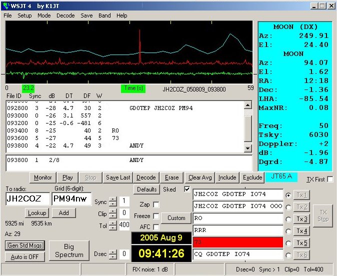This screenshot has width=337, height=276.
Task: Enable the TX First checkbox
Action: click(x=329, y=179)
